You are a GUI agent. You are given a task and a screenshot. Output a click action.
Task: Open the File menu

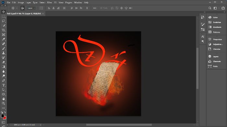(8, 3)
